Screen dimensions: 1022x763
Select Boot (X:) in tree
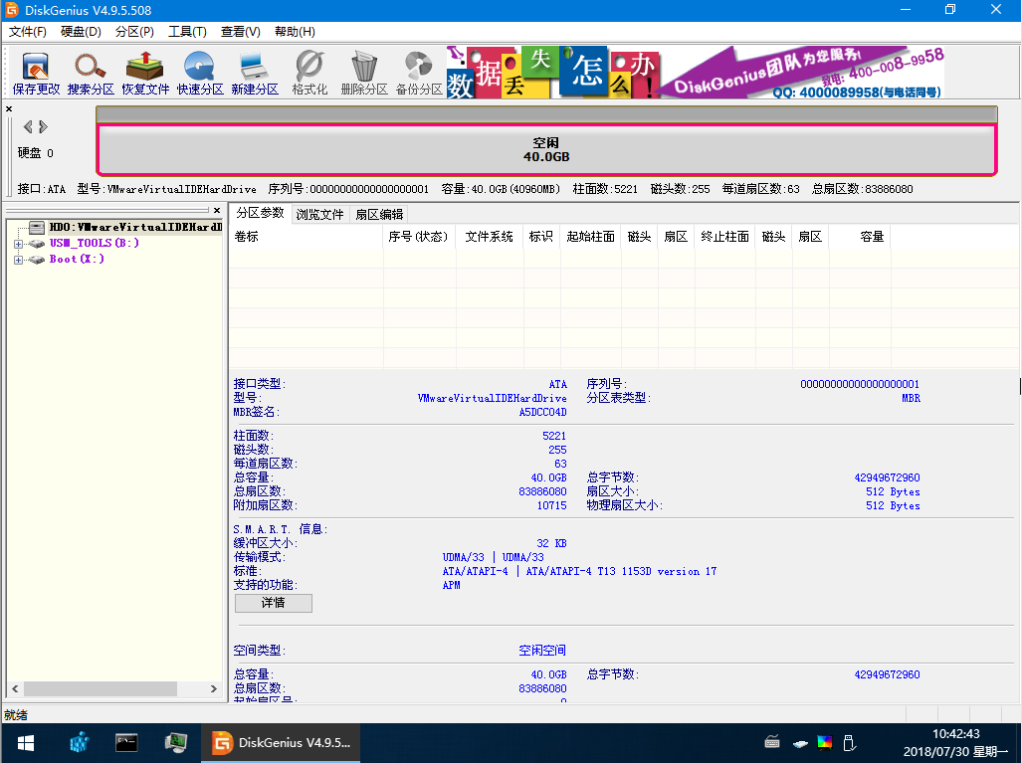[x=77, y=260]
